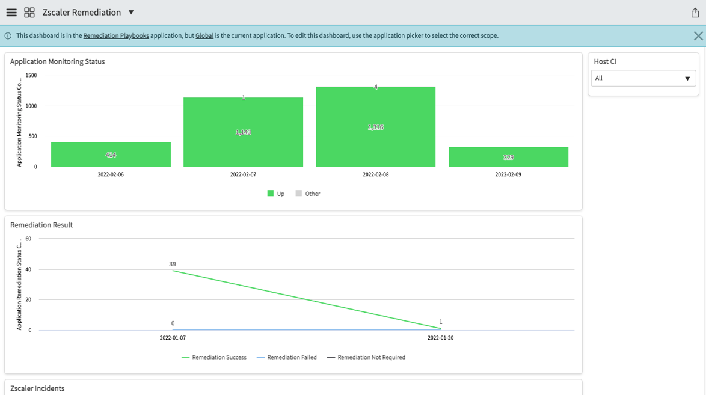Click the info icon in the banner
The width and height of the screenshot is (706, 395).
pyautogui.click(x=8, y=36)
